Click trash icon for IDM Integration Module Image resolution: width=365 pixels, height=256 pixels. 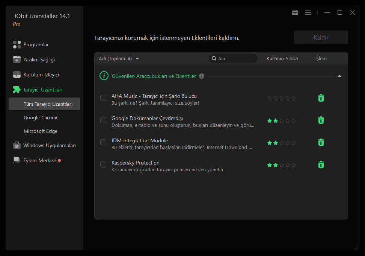pos(321,143)
